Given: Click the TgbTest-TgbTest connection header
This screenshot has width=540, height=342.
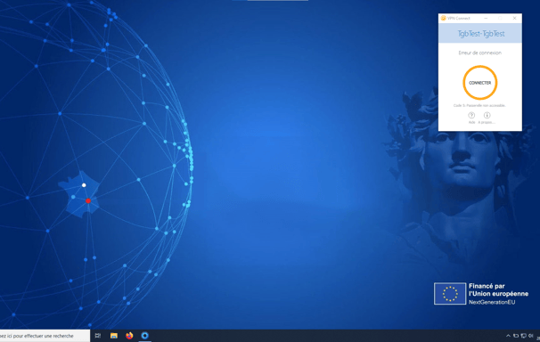Looking at the screenshot, I should (480, 33).
